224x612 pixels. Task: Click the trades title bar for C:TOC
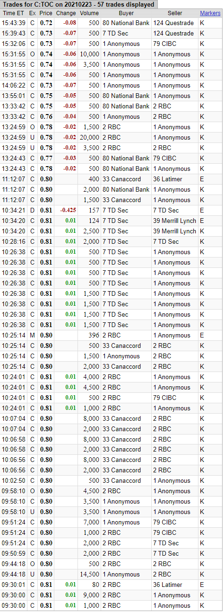tap(79, 4)
